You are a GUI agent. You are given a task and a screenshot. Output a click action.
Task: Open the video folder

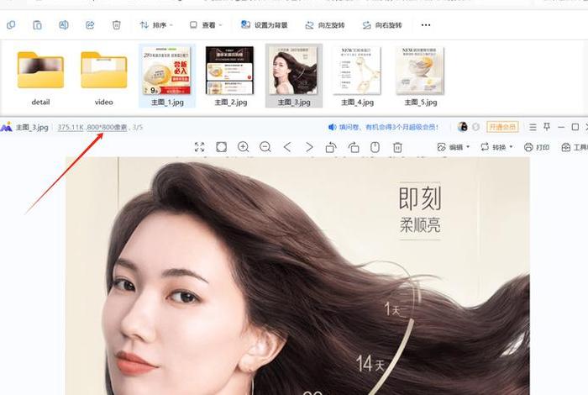pyautogui.click(x=104, y=78)
